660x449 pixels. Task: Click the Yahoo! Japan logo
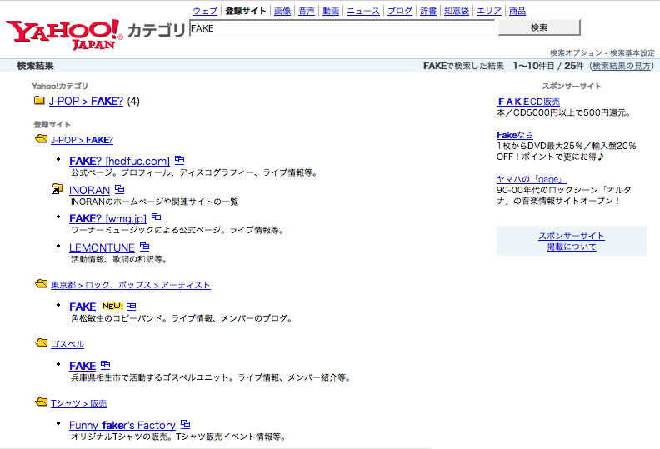[x=64, y=34]
